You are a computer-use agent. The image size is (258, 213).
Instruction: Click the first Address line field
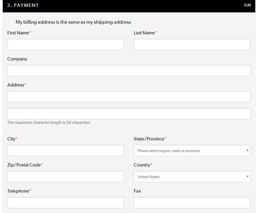coord(129,97)
